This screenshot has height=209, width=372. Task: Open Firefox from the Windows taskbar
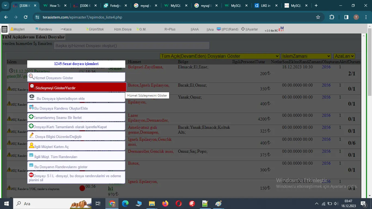[165, 204]
